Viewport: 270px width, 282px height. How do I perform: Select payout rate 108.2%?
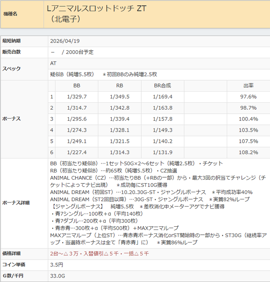coord(248,153)
